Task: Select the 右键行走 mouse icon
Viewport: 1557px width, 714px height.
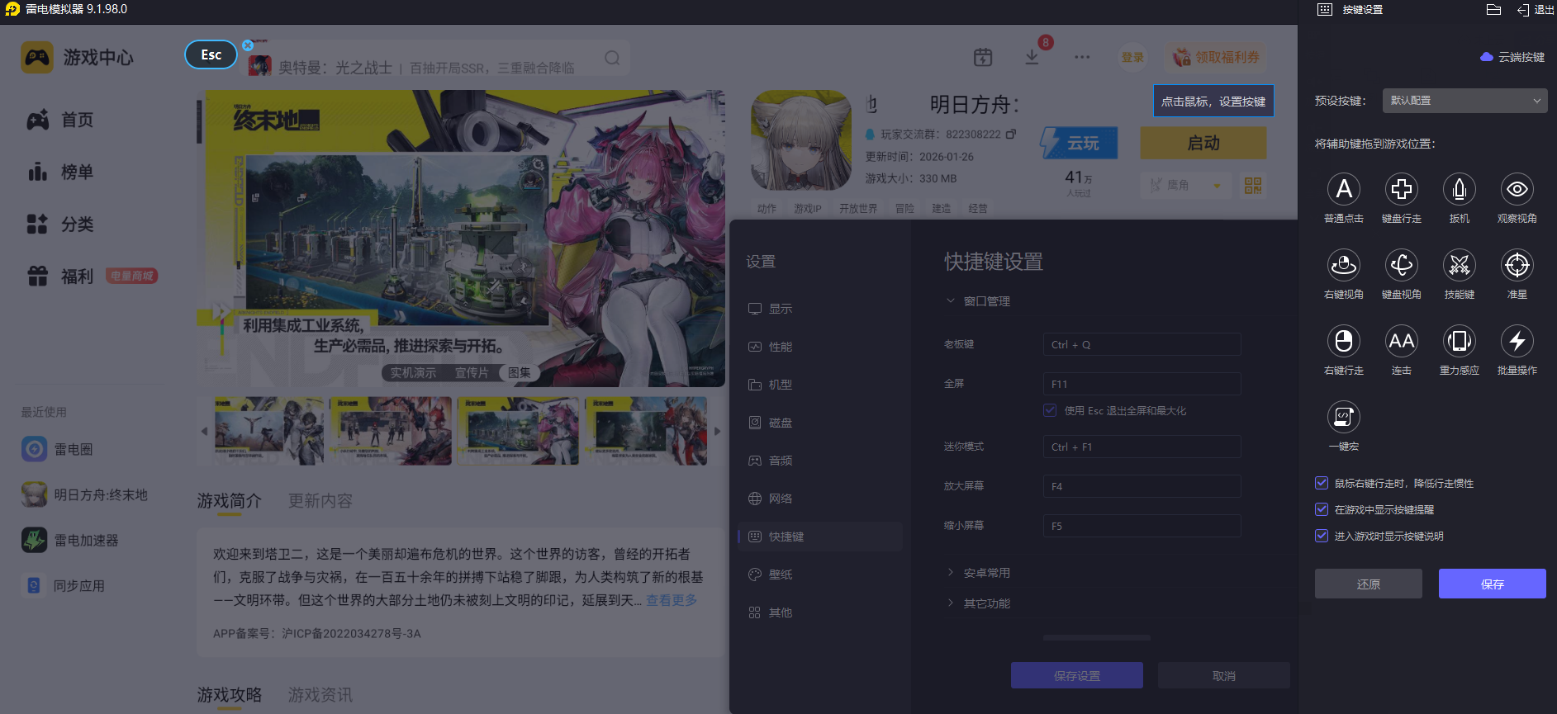Action: point(1344,341)
